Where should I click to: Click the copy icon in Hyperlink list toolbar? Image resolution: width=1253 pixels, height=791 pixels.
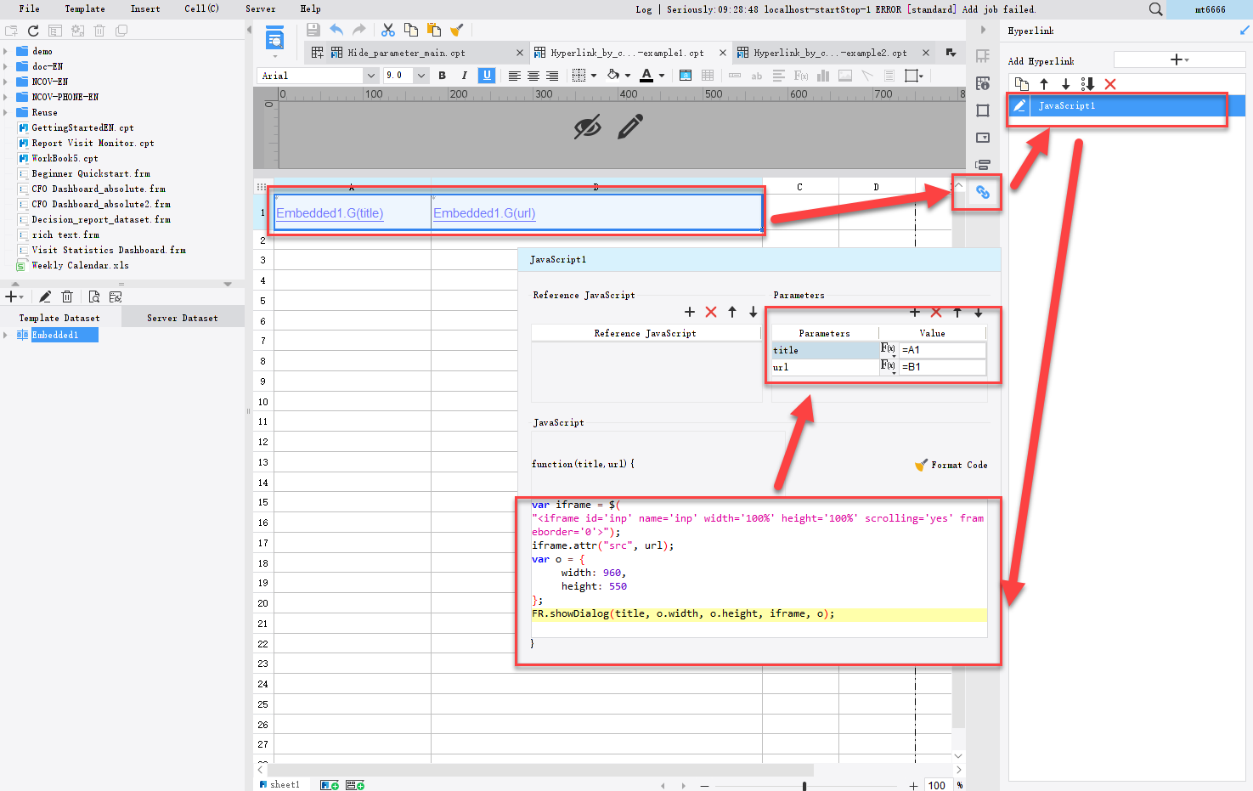1022,84
